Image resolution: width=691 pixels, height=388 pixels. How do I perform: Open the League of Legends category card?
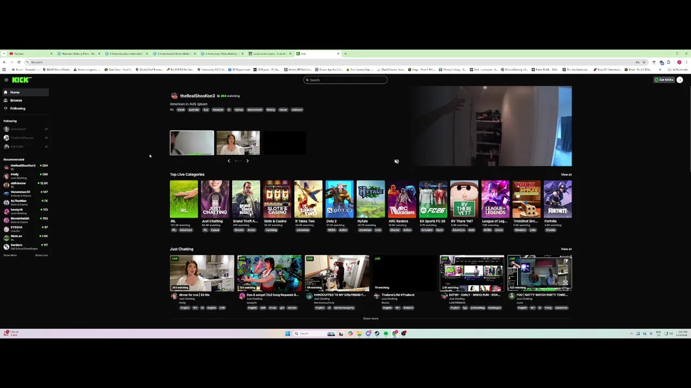(x=496, y=199)
